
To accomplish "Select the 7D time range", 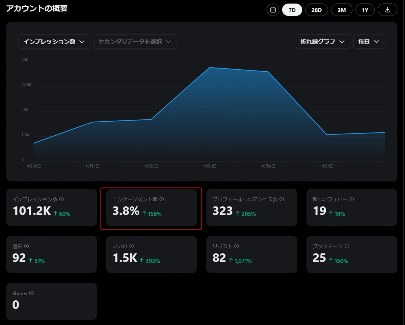I will pyautogui.click(x=292, y=10).
